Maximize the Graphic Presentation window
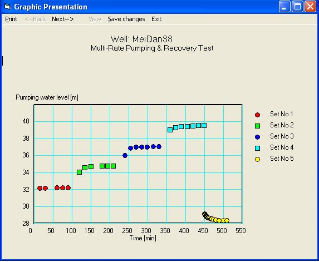319x262 pixels. pos(297,7)
